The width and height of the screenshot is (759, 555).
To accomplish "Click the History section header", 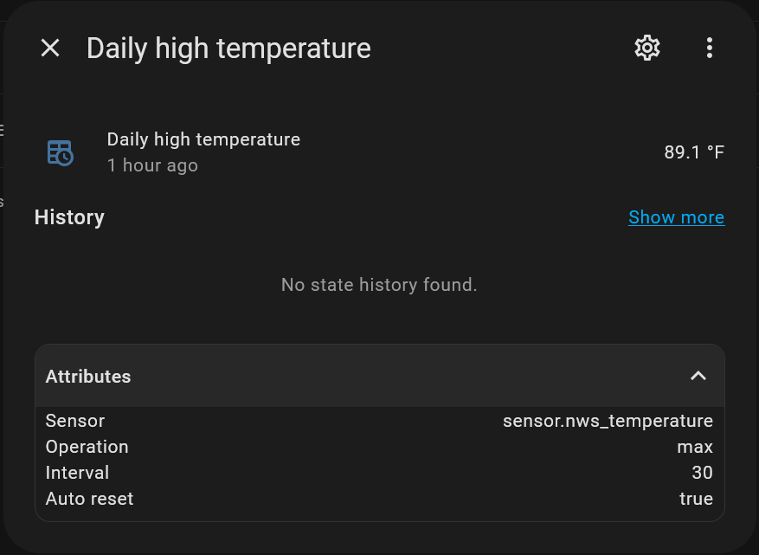I will (x=69, y=217).
